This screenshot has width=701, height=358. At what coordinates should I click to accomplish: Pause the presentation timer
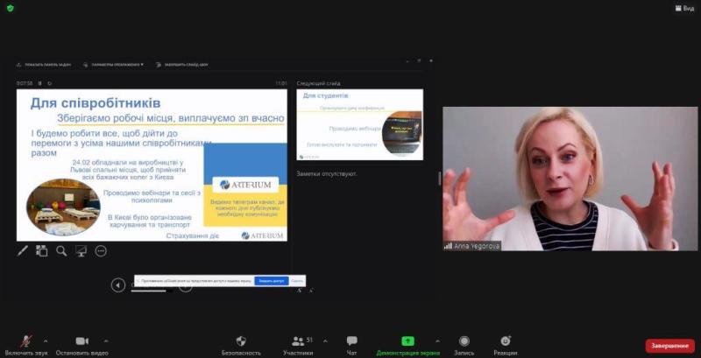(x=39, y=83)
